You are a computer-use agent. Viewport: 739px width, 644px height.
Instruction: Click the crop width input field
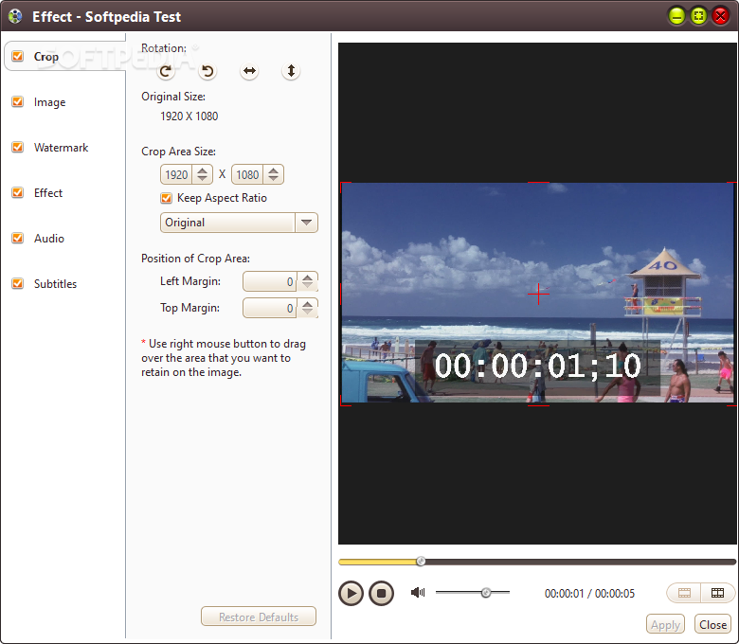coord(176,175)
